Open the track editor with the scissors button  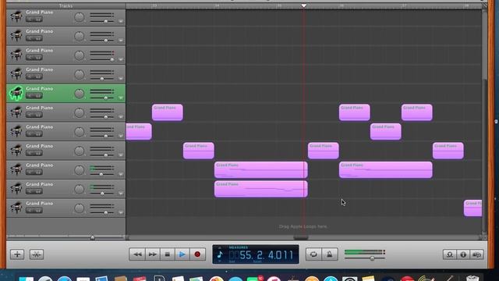(x=37, y=254)
